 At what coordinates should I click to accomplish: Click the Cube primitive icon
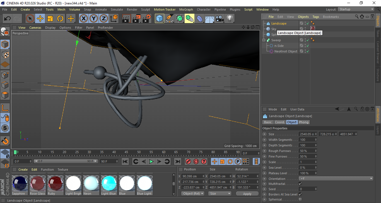(x=160, y=19)
